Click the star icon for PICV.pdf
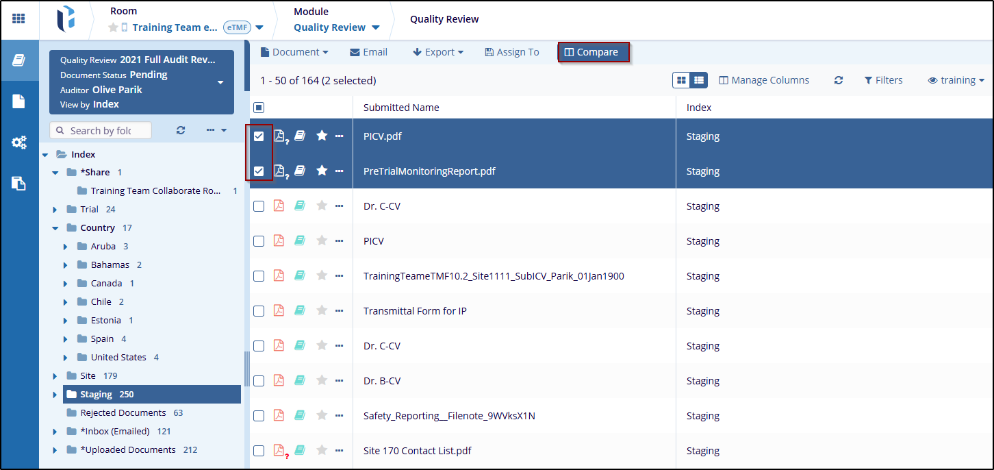 [322, 136]
